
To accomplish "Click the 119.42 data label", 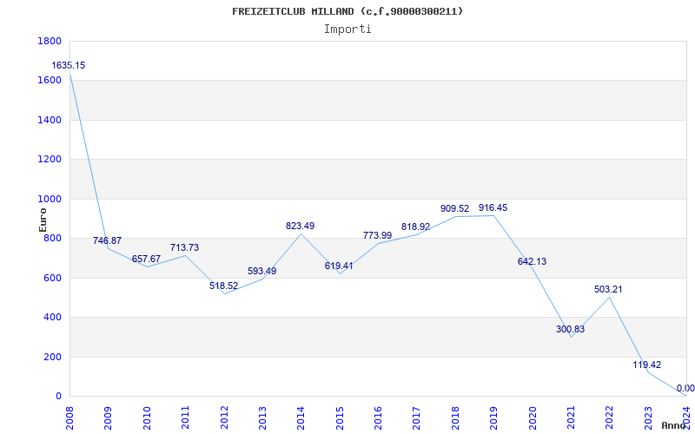I will 647,365.
